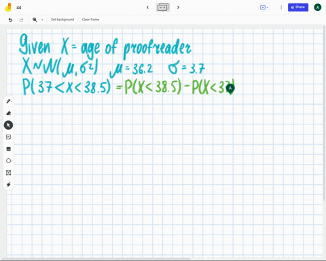Choose the Select arrow tool

coord(8,125)
